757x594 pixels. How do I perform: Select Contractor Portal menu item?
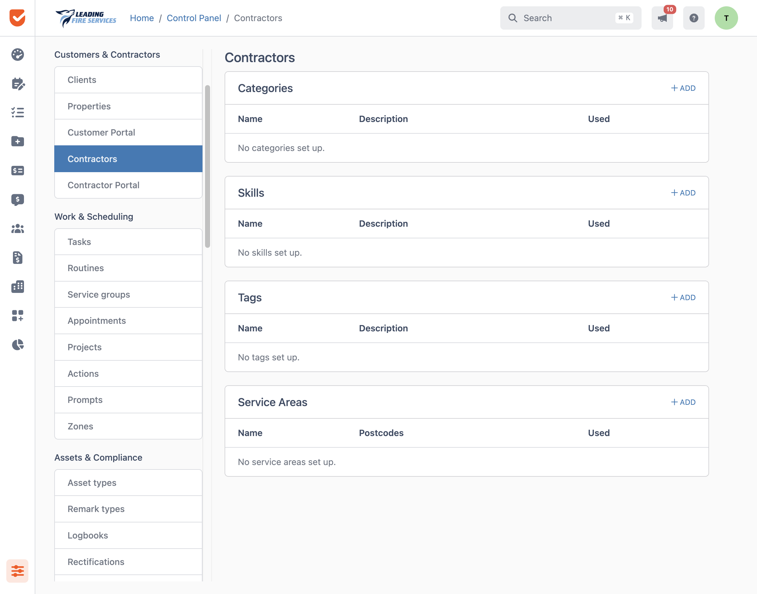click(128, 185)
